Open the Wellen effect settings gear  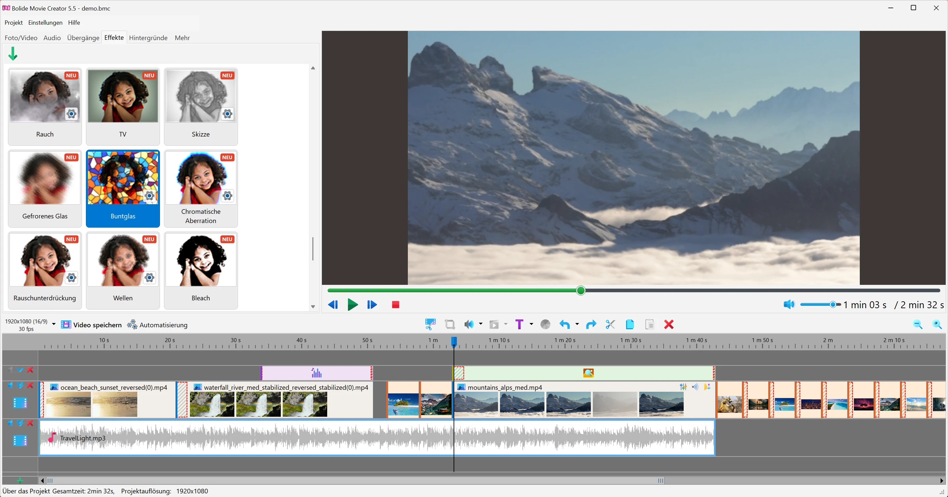149,278
